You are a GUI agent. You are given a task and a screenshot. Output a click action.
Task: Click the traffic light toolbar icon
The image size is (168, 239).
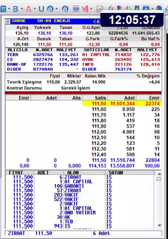[x=137, y=8]
